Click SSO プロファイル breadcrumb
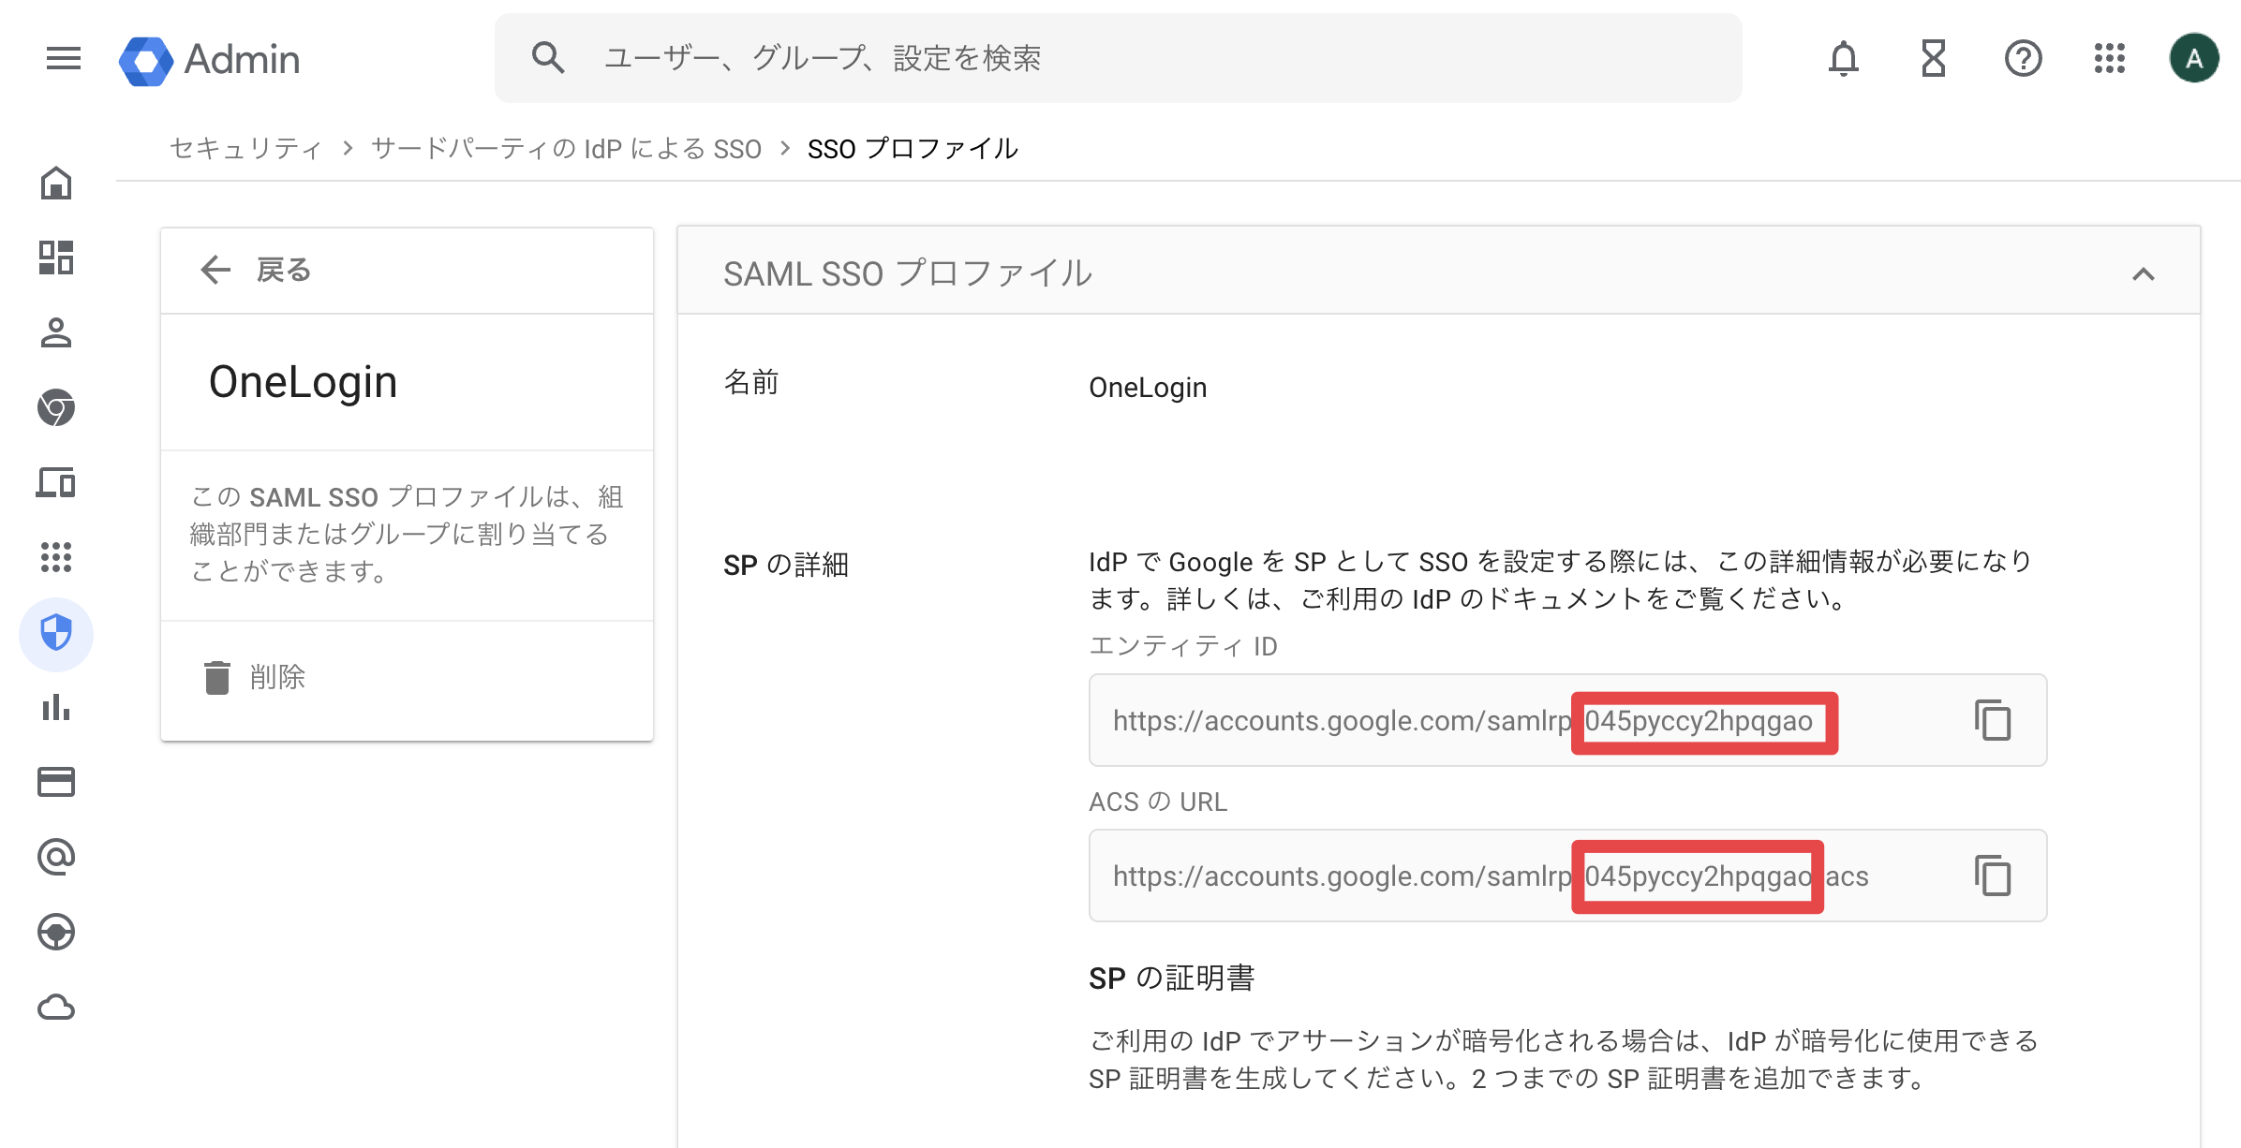Screen dimensions: 2241x1148 913,148
